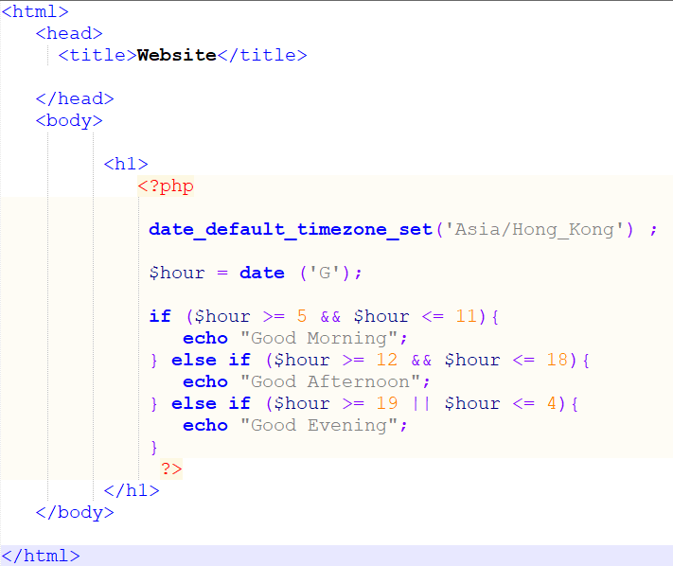Click the number 19 in else if

(x=387, y=403)
